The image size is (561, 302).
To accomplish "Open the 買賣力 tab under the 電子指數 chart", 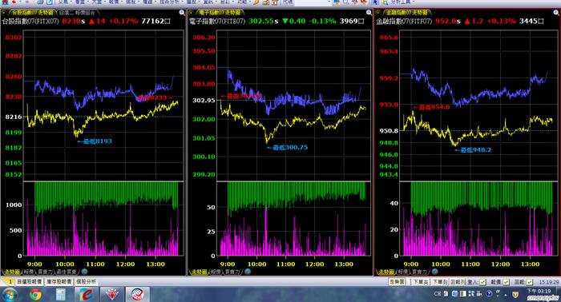I will coord(232,272).
